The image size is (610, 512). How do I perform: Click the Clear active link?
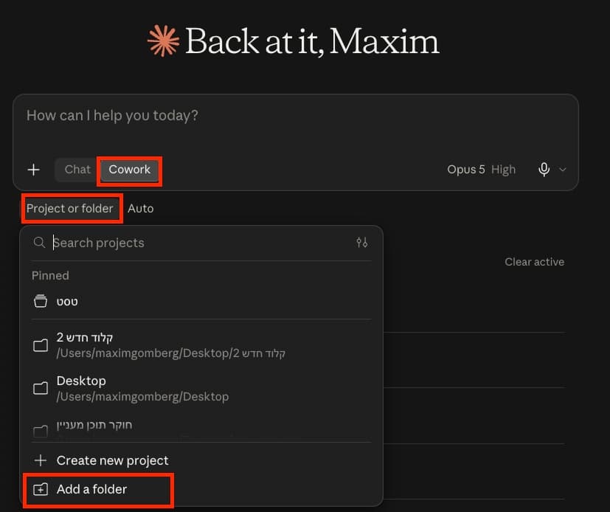click(x=534, y=262)
